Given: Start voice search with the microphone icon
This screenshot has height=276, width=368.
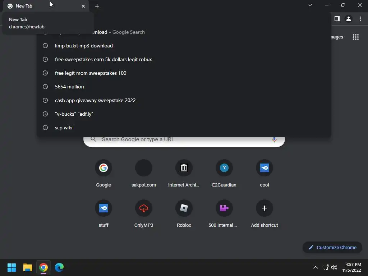Looking at the screenshot, I should click(x=274, y=140).
